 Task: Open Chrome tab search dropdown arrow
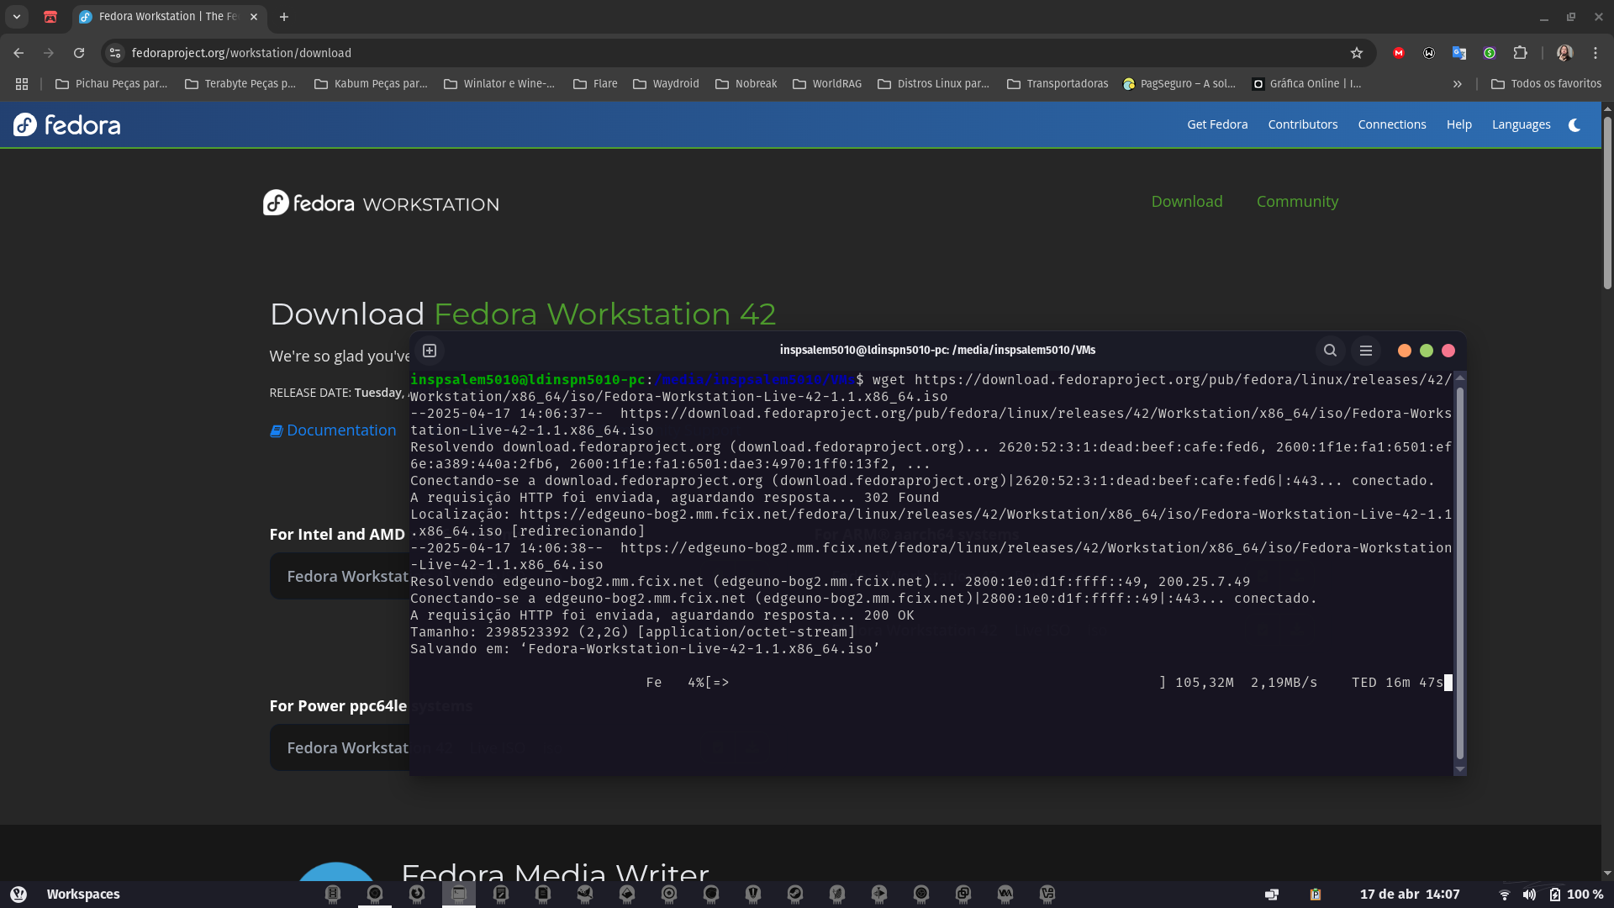click(x=16, y=17)
